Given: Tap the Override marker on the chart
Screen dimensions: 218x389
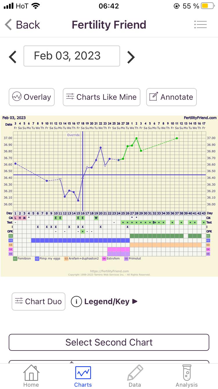Looking at the screenshot, I should (73, 135).
